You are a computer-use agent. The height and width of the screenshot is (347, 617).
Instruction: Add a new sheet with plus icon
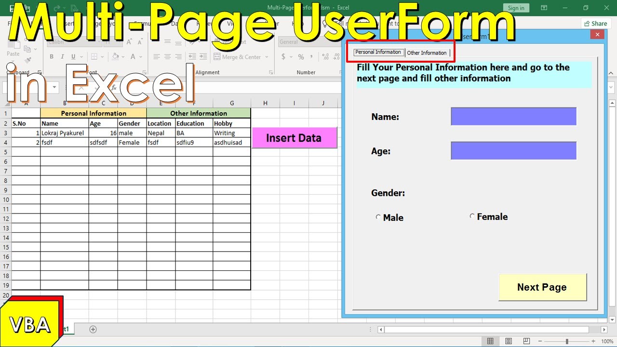pos(93,329)
